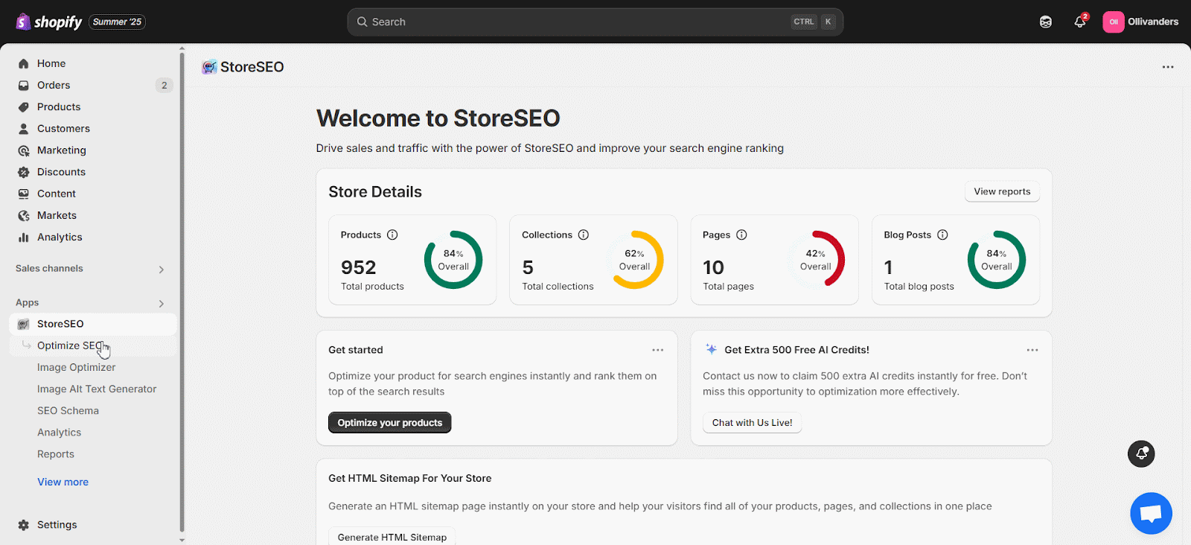Click the StoreSEO logo in page header
The height and width of the screenshot is (545, 1191).
tap(209, 67)
